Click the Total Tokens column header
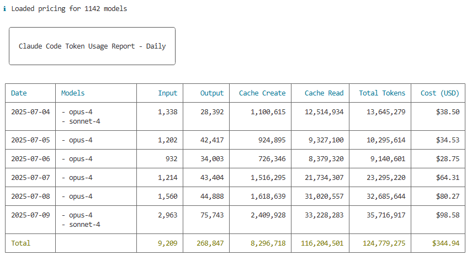Screen dimensions: 472x255 coord(382,93)
